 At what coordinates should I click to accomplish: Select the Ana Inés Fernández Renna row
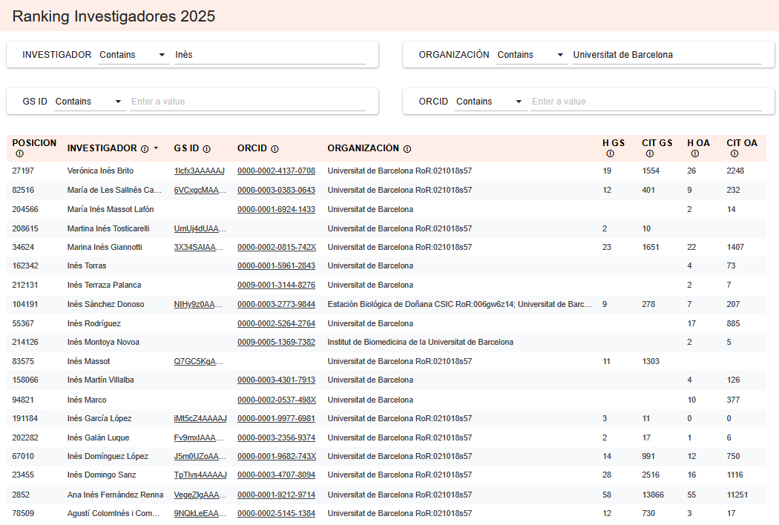[115, 495]
